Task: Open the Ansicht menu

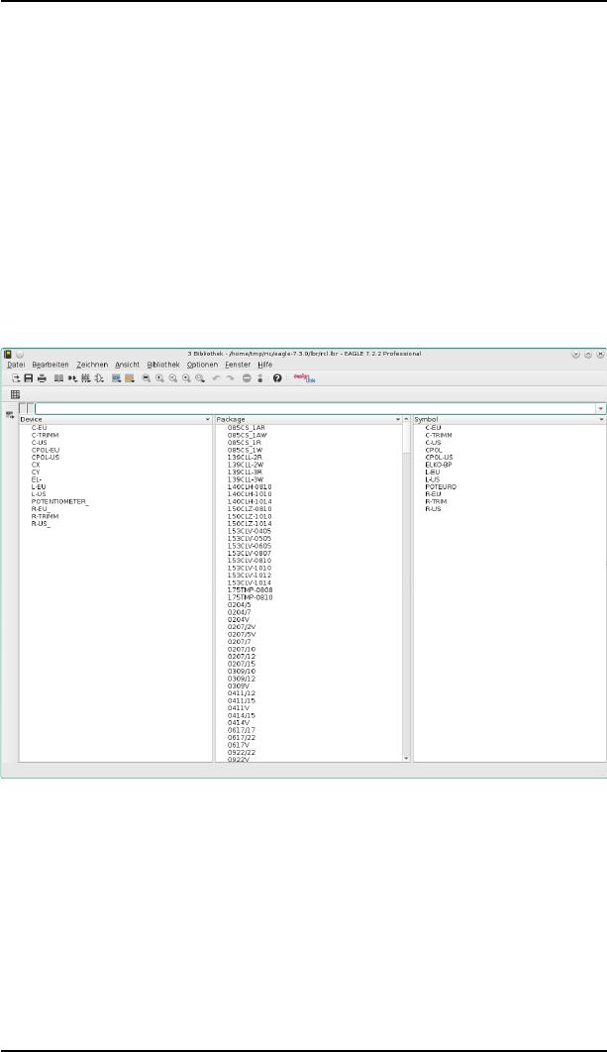Action: point(128,365)
